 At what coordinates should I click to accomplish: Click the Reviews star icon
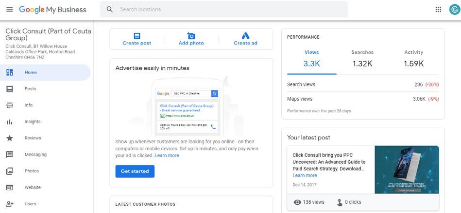(10, 138)
